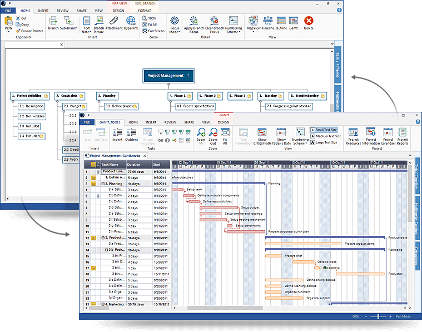Collapse the 3. Product task group

(103, 238)
